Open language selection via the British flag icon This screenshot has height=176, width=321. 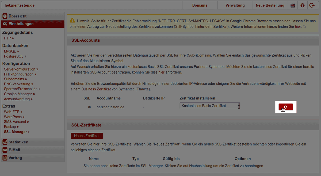293,5
